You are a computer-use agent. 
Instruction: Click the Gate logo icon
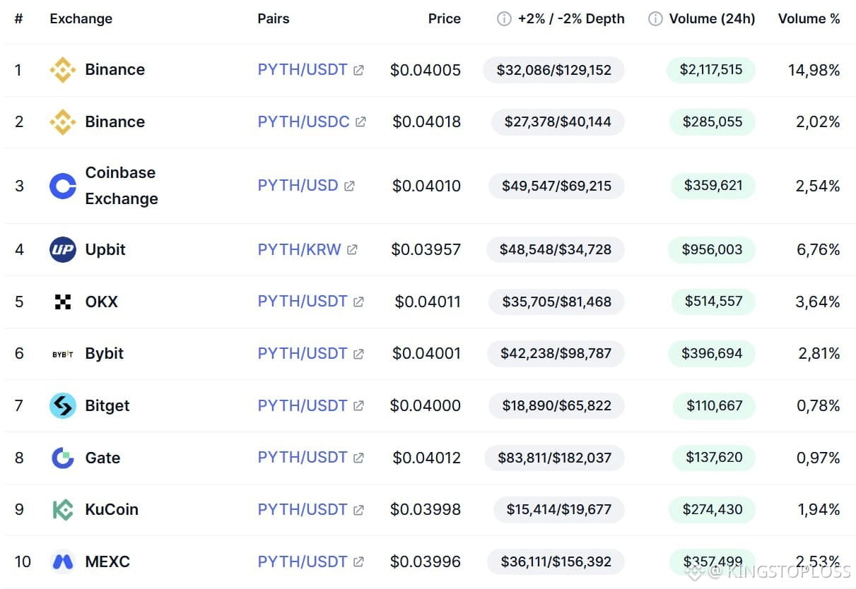click(x=63, y=458)
